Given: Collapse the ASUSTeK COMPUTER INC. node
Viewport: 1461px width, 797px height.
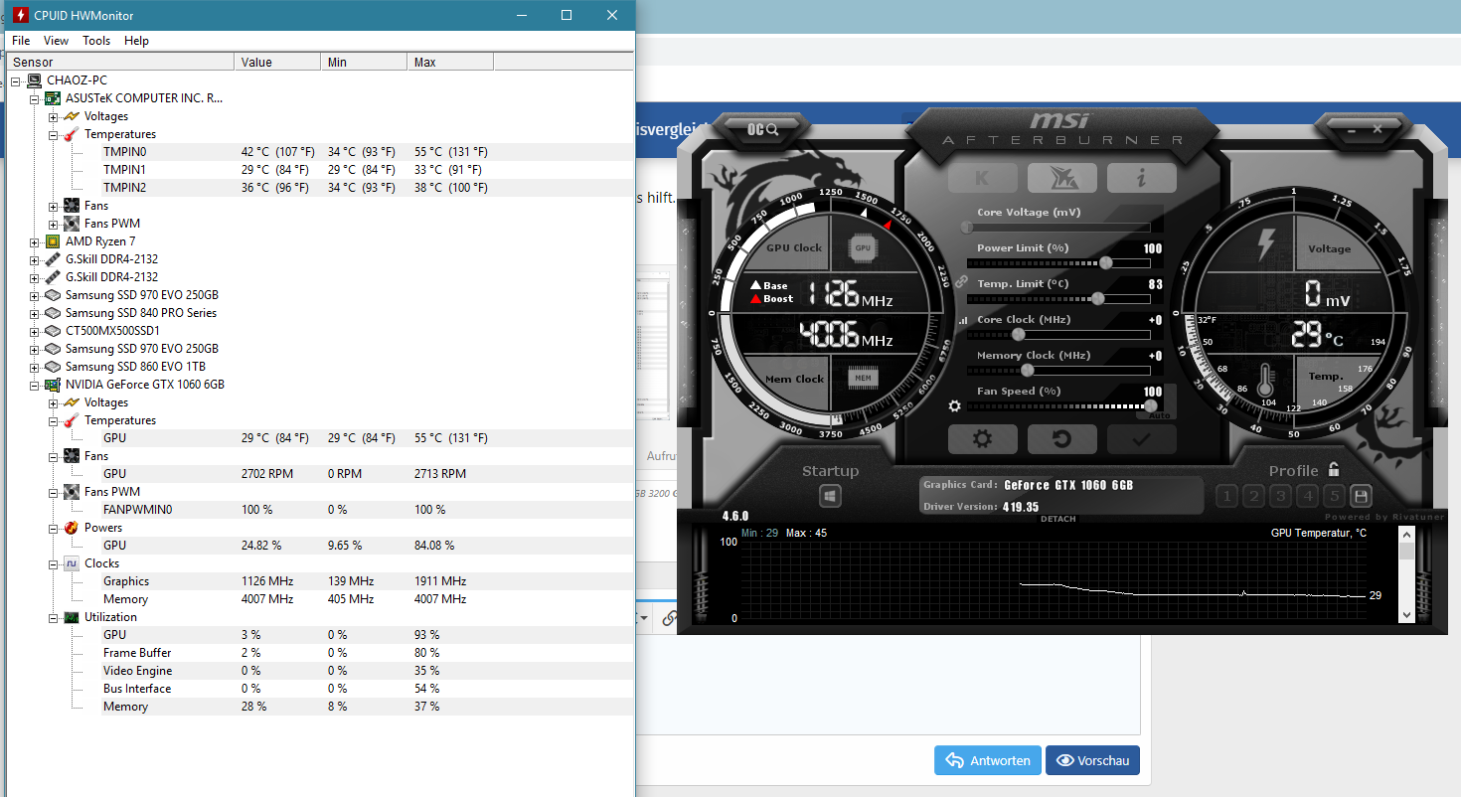Looking at the screenshot, I should pos(35,98).
